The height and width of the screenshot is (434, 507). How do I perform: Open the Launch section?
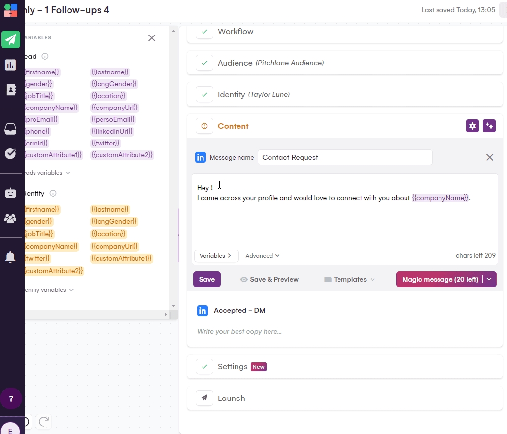coord(231,398)
